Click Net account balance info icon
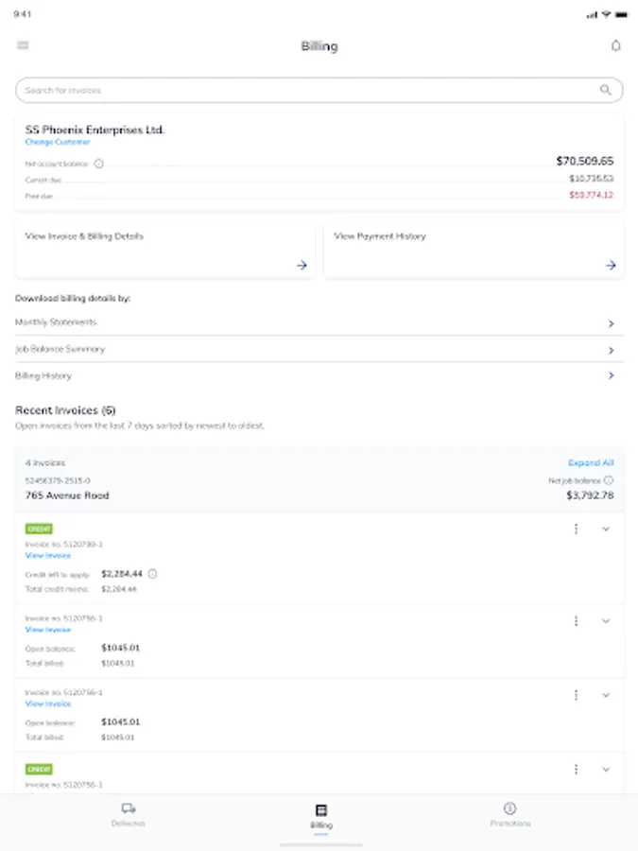This screenshot has height=851, width=638. (x=99, y=164)
